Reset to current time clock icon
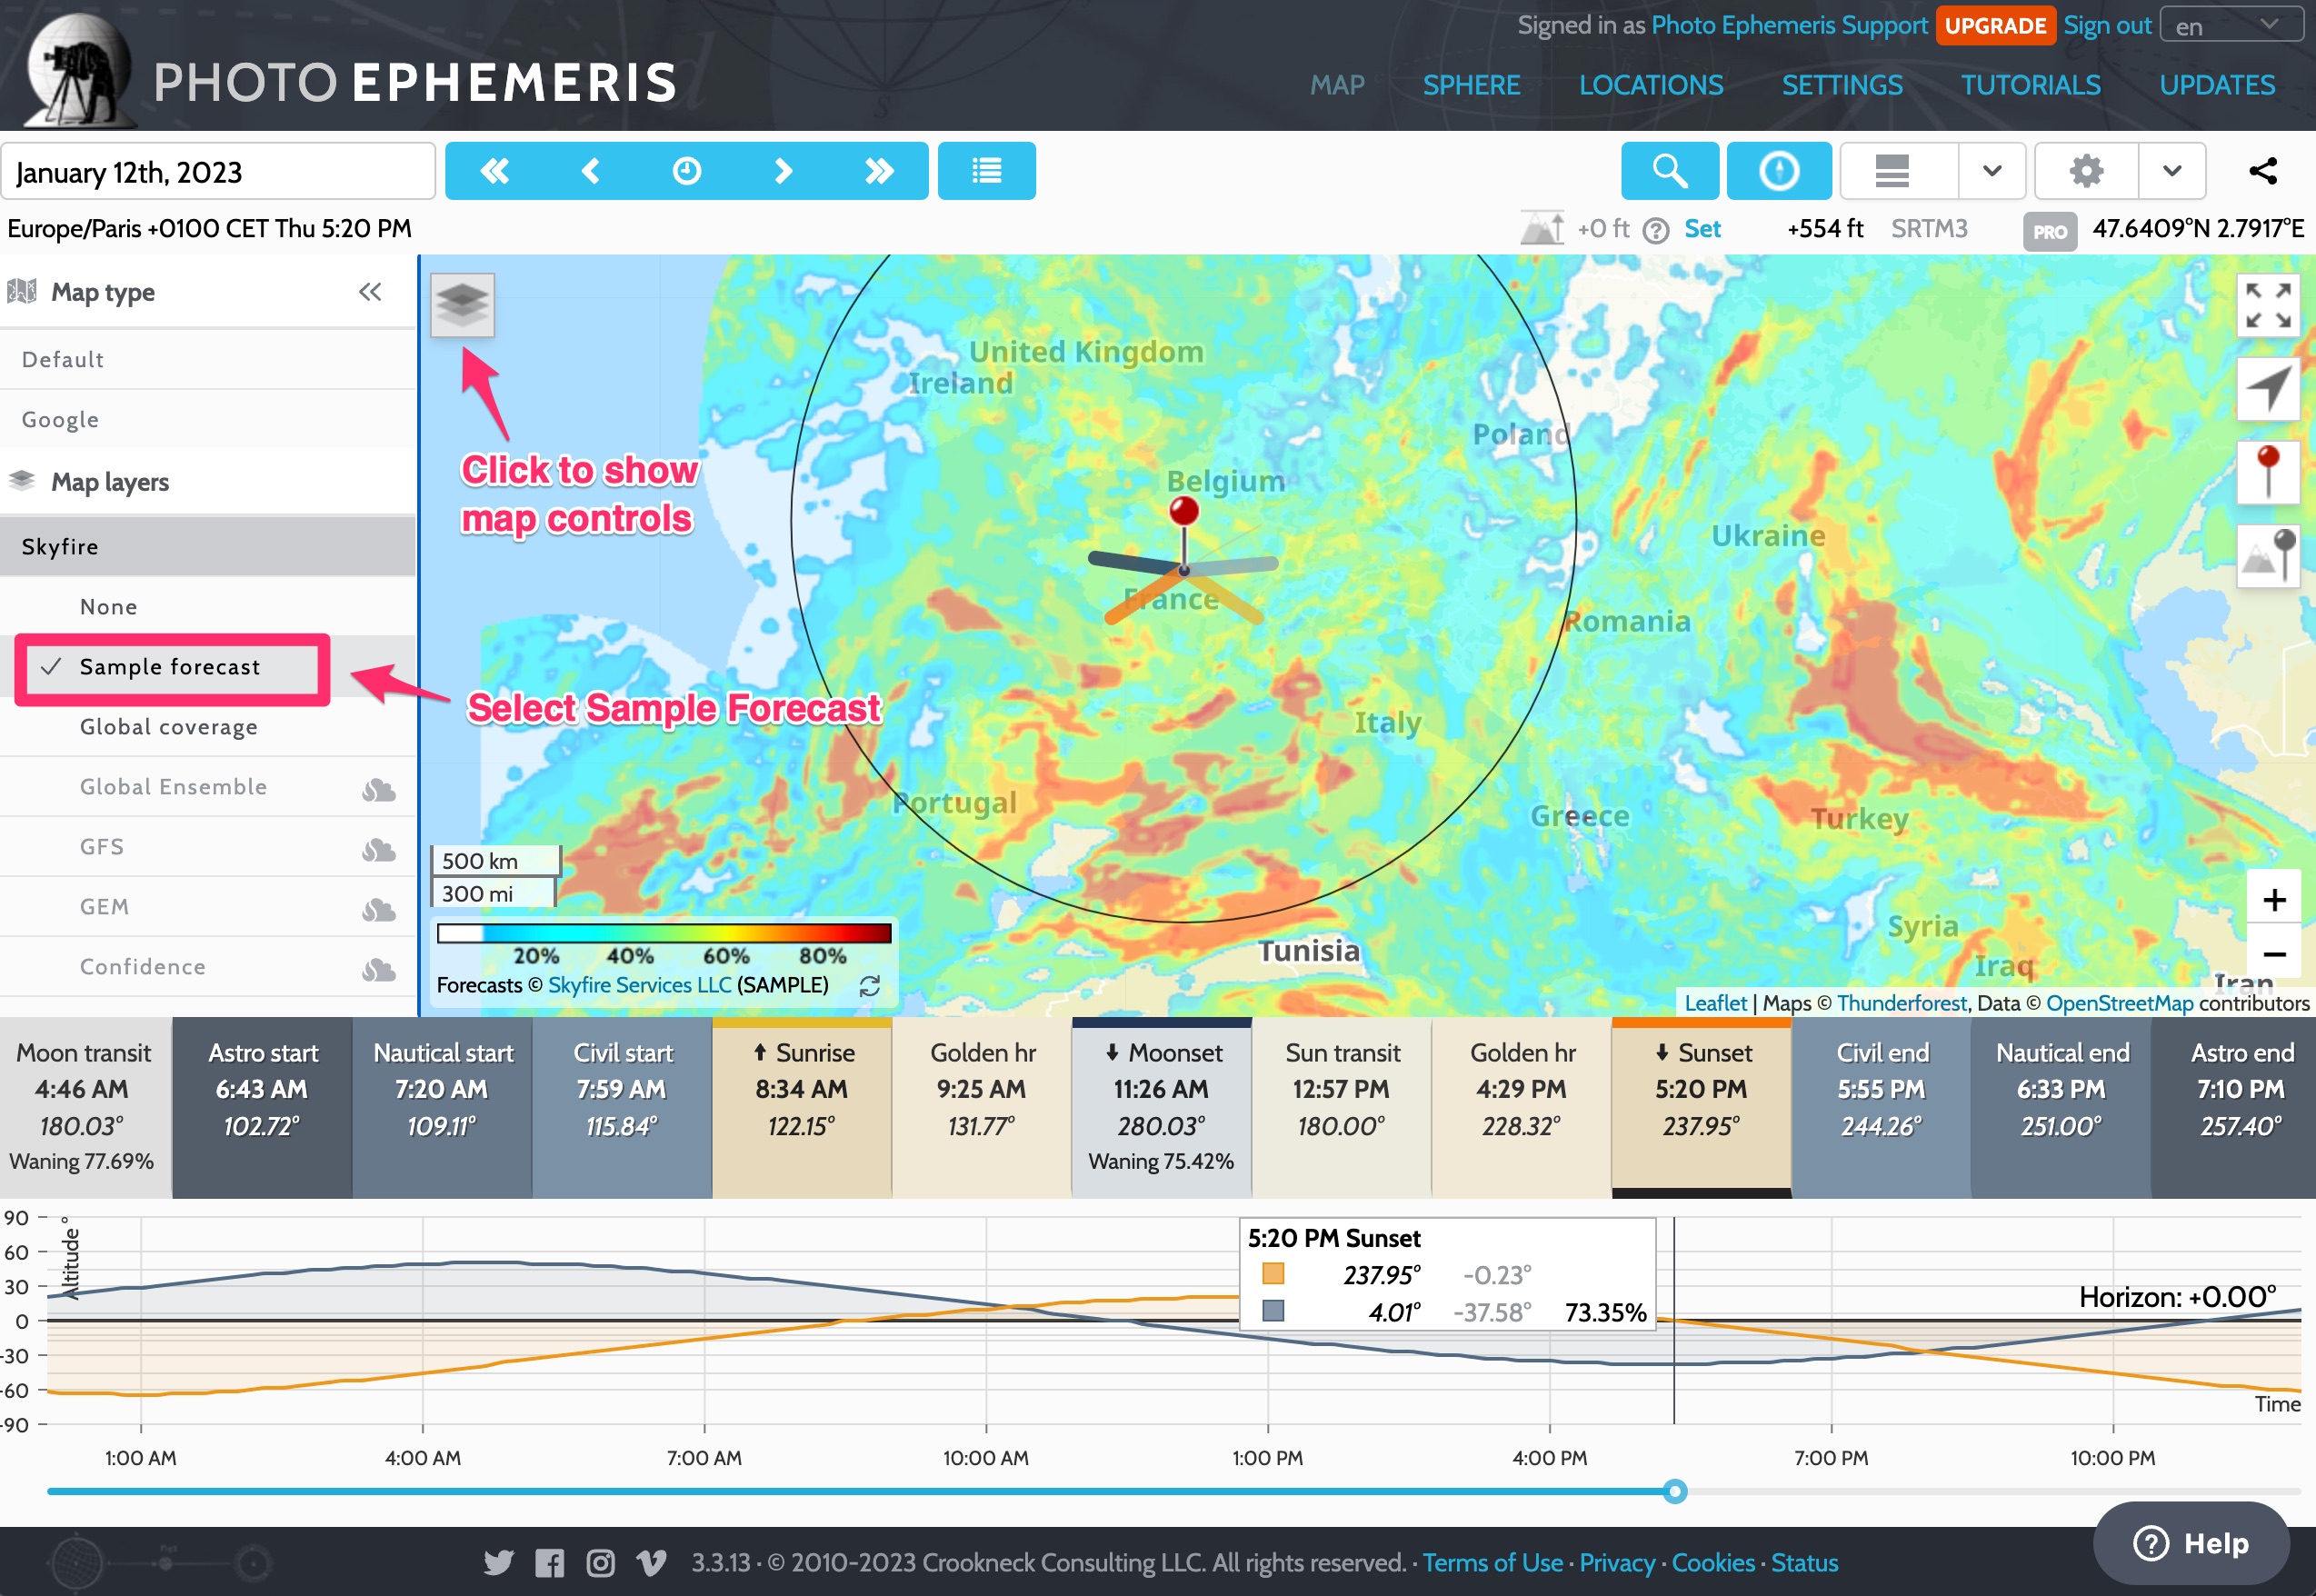Viewport: 2316px width, 1596px height. 687,171
